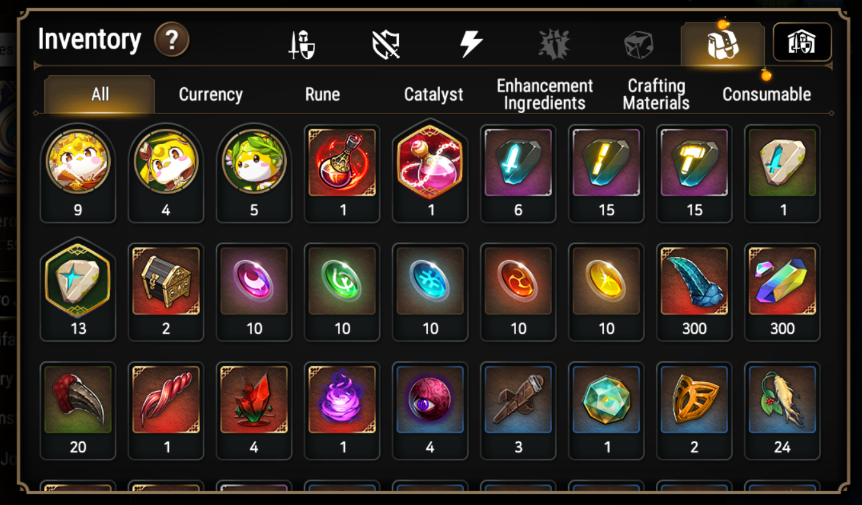The image size is (862, 505).
Task: Open the Catalyst tab
Action: point(434,95)
